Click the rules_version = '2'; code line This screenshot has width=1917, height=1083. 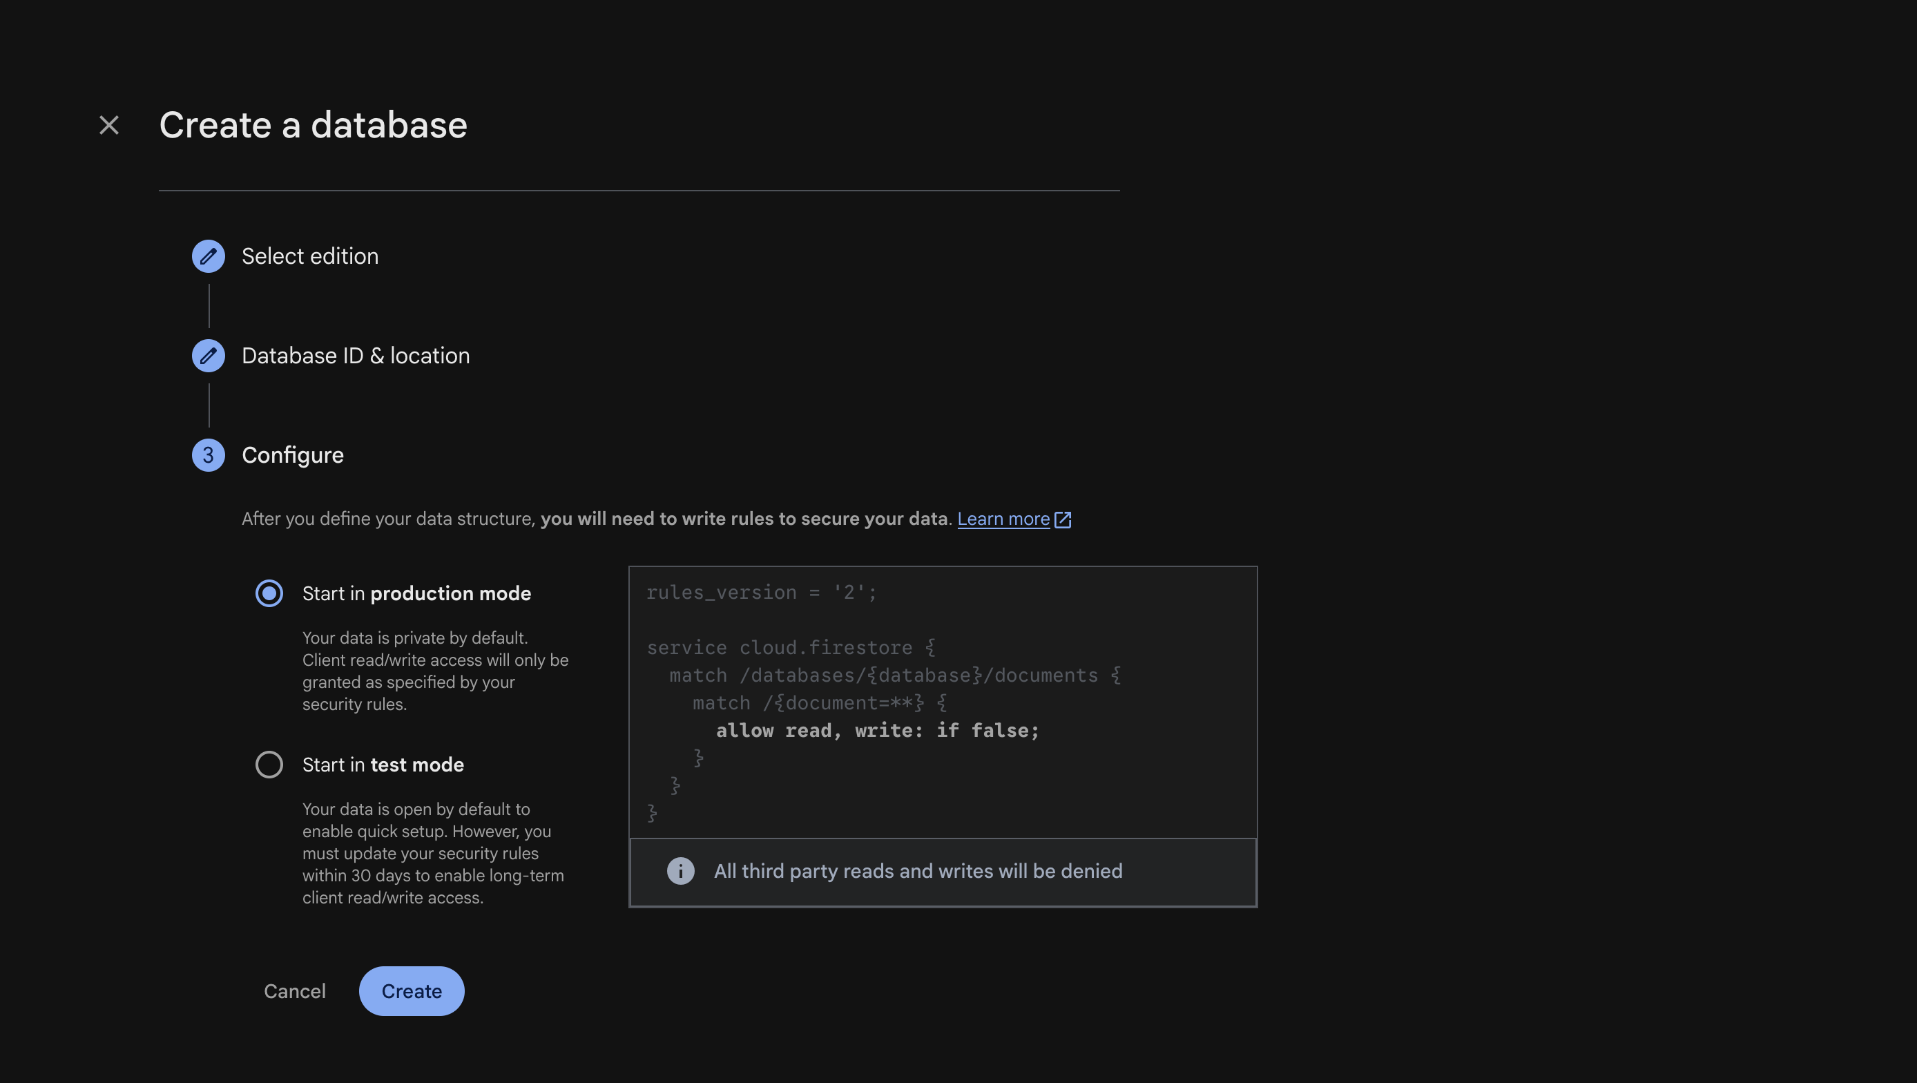[x=761, y=593]
